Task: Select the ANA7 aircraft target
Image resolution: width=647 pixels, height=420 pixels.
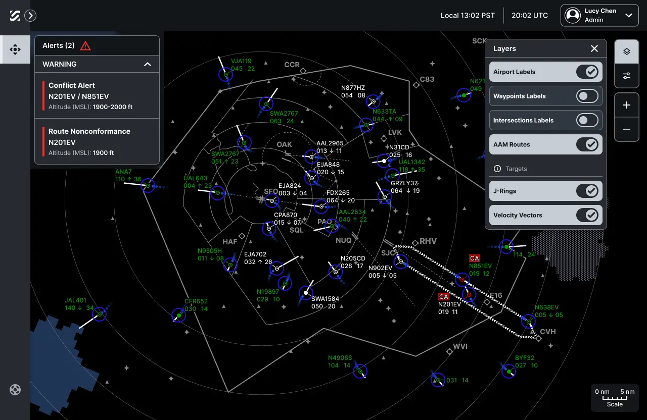Action: coord(148,186)
